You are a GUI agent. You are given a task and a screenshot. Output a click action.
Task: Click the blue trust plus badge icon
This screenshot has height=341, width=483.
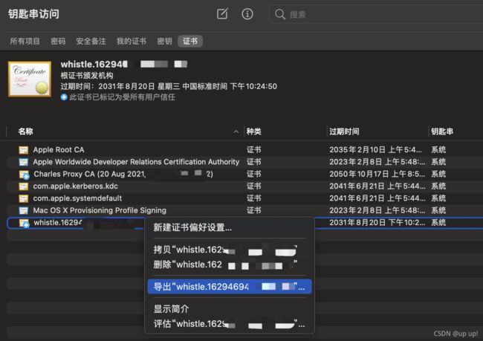tap(64, 97)
